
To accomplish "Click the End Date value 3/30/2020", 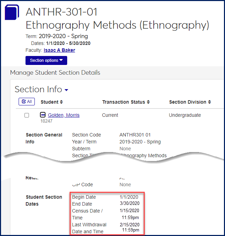I will click(129, 204).
